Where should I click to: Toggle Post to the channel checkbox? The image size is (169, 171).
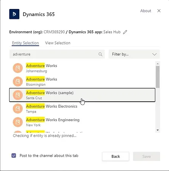pos(14,155)
